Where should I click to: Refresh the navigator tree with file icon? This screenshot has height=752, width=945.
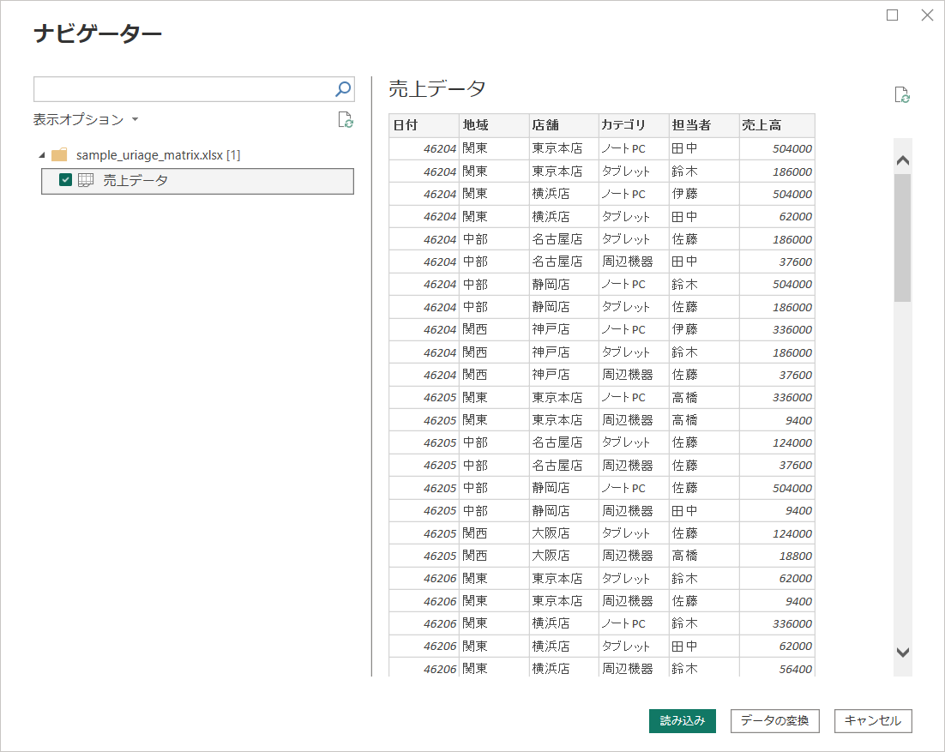(x=346, y=120)
